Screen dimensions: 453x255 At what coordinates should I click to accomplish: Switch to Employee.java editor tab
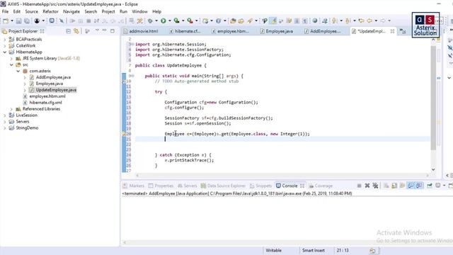tap(277, 31)
